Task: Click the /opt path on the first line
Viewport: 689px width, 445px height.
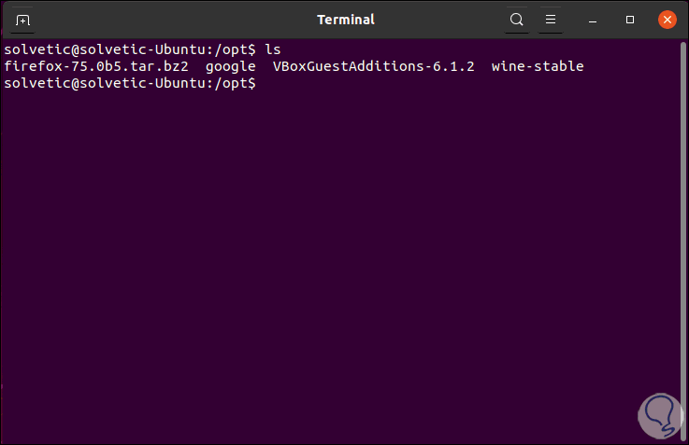Action: pos(238,49)
